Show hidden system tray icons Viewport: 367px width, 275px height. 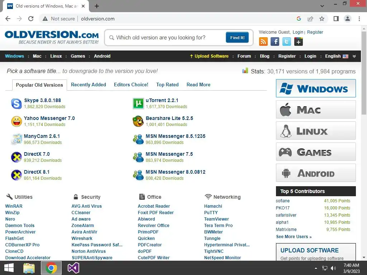pyautogui.click(x=316, y=268)
